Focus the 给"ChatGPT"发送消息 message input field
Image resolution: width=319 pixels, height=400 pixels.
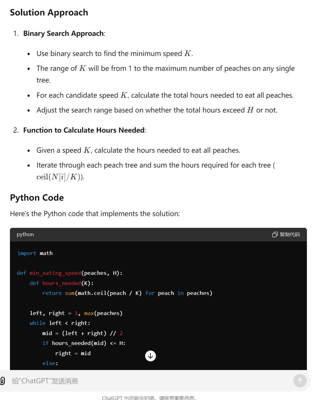[148, 381]
